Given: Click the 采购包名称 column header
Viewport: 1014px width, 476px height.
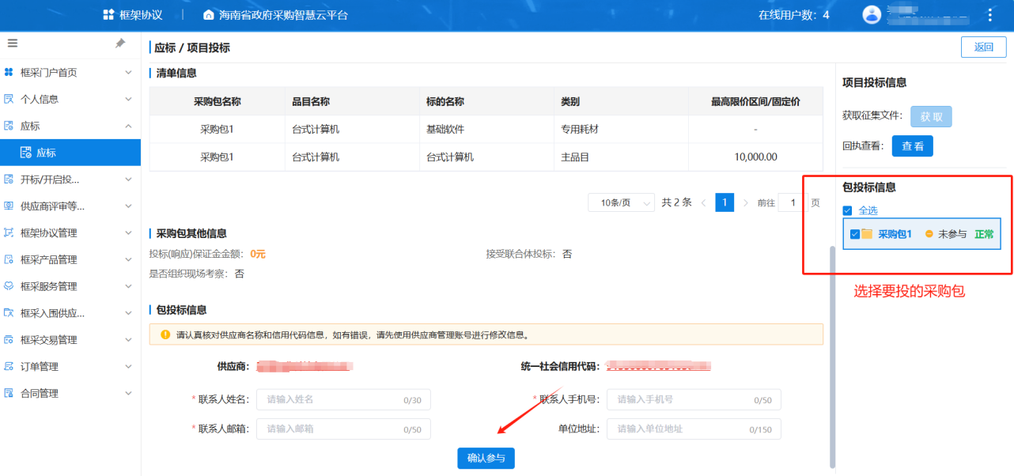Looking at the screenshot, I should click(x=217, y=101).
